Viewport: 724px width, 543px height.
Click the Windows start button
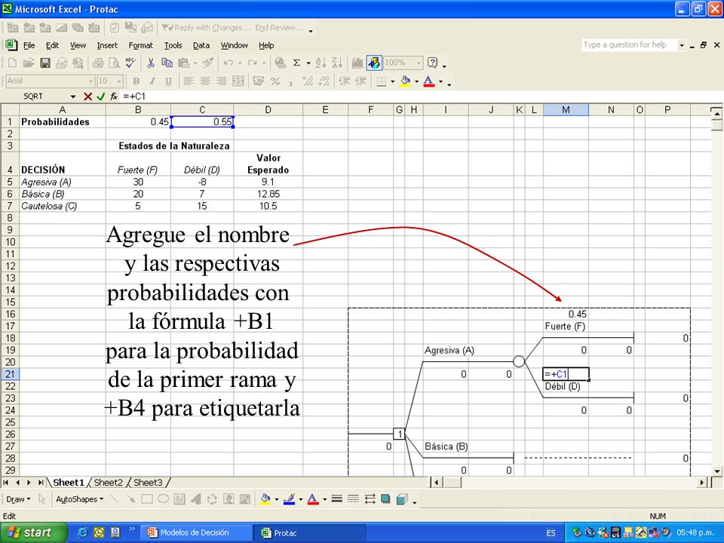33,532
